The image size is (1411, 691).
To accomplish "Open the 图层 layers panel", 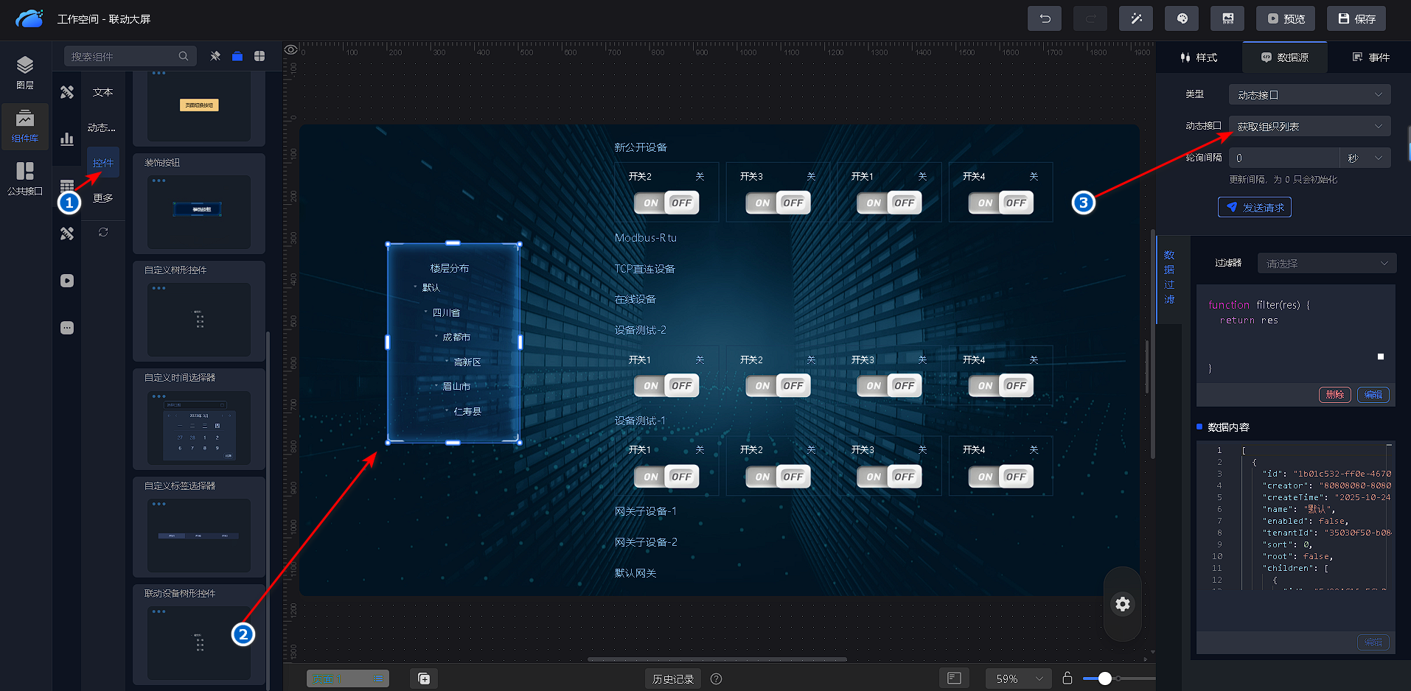I will coord(25,72).
